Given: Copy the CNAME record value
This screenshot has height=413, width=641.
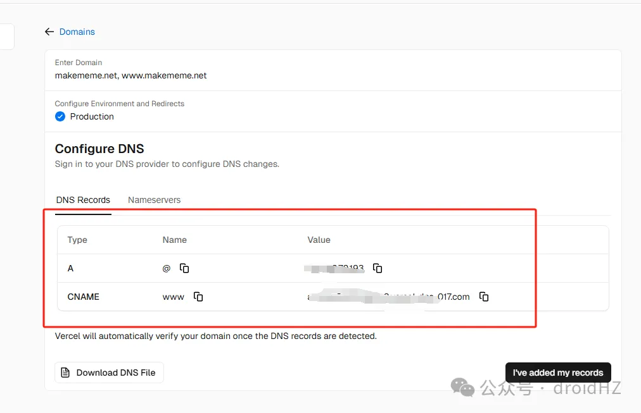Looking at the screenshot, I should pyautogui.click(x=484, y=297).
